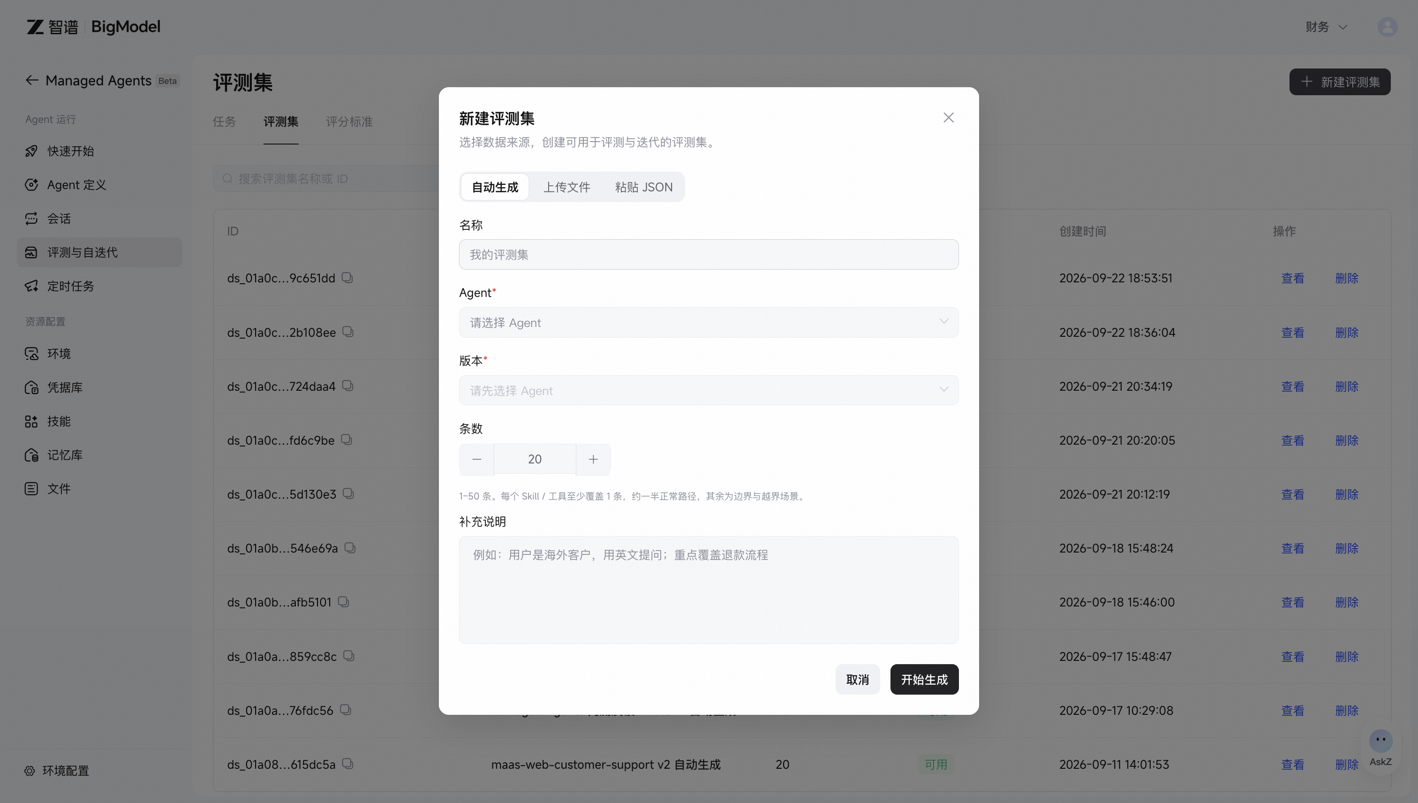This screenshot has height=803, width=1418.
Task: Open the 快速开始 rocket icon
Action: (31, 151)
